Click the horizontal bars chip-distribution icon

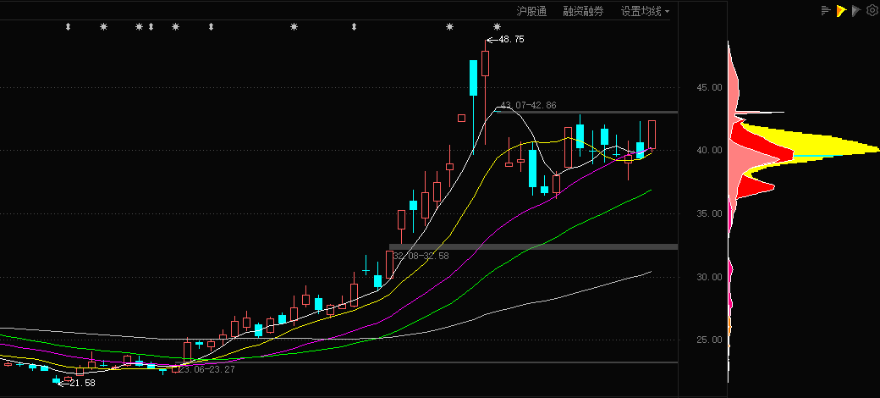tap(825, 10)
